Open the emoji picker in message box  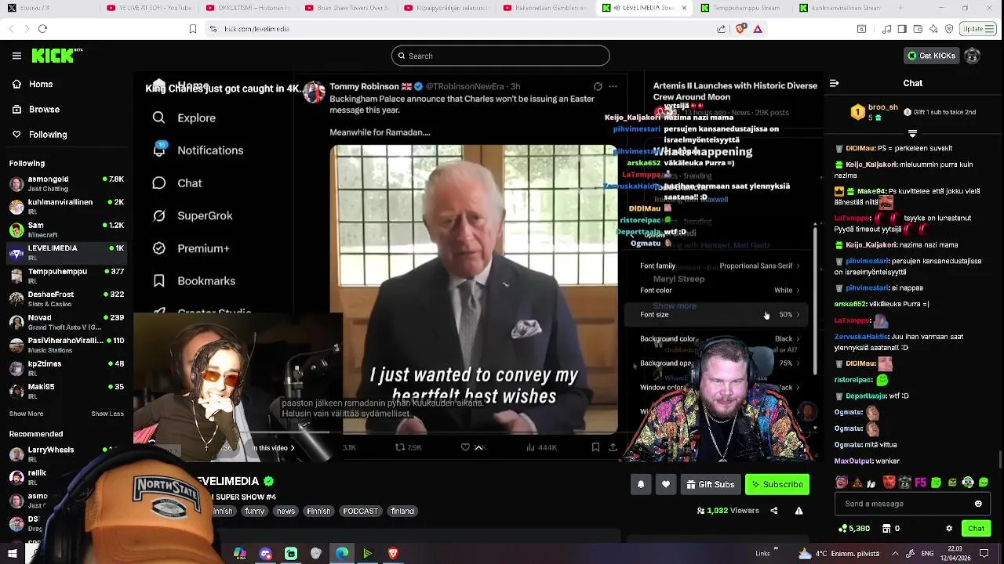tap(978, 504)
